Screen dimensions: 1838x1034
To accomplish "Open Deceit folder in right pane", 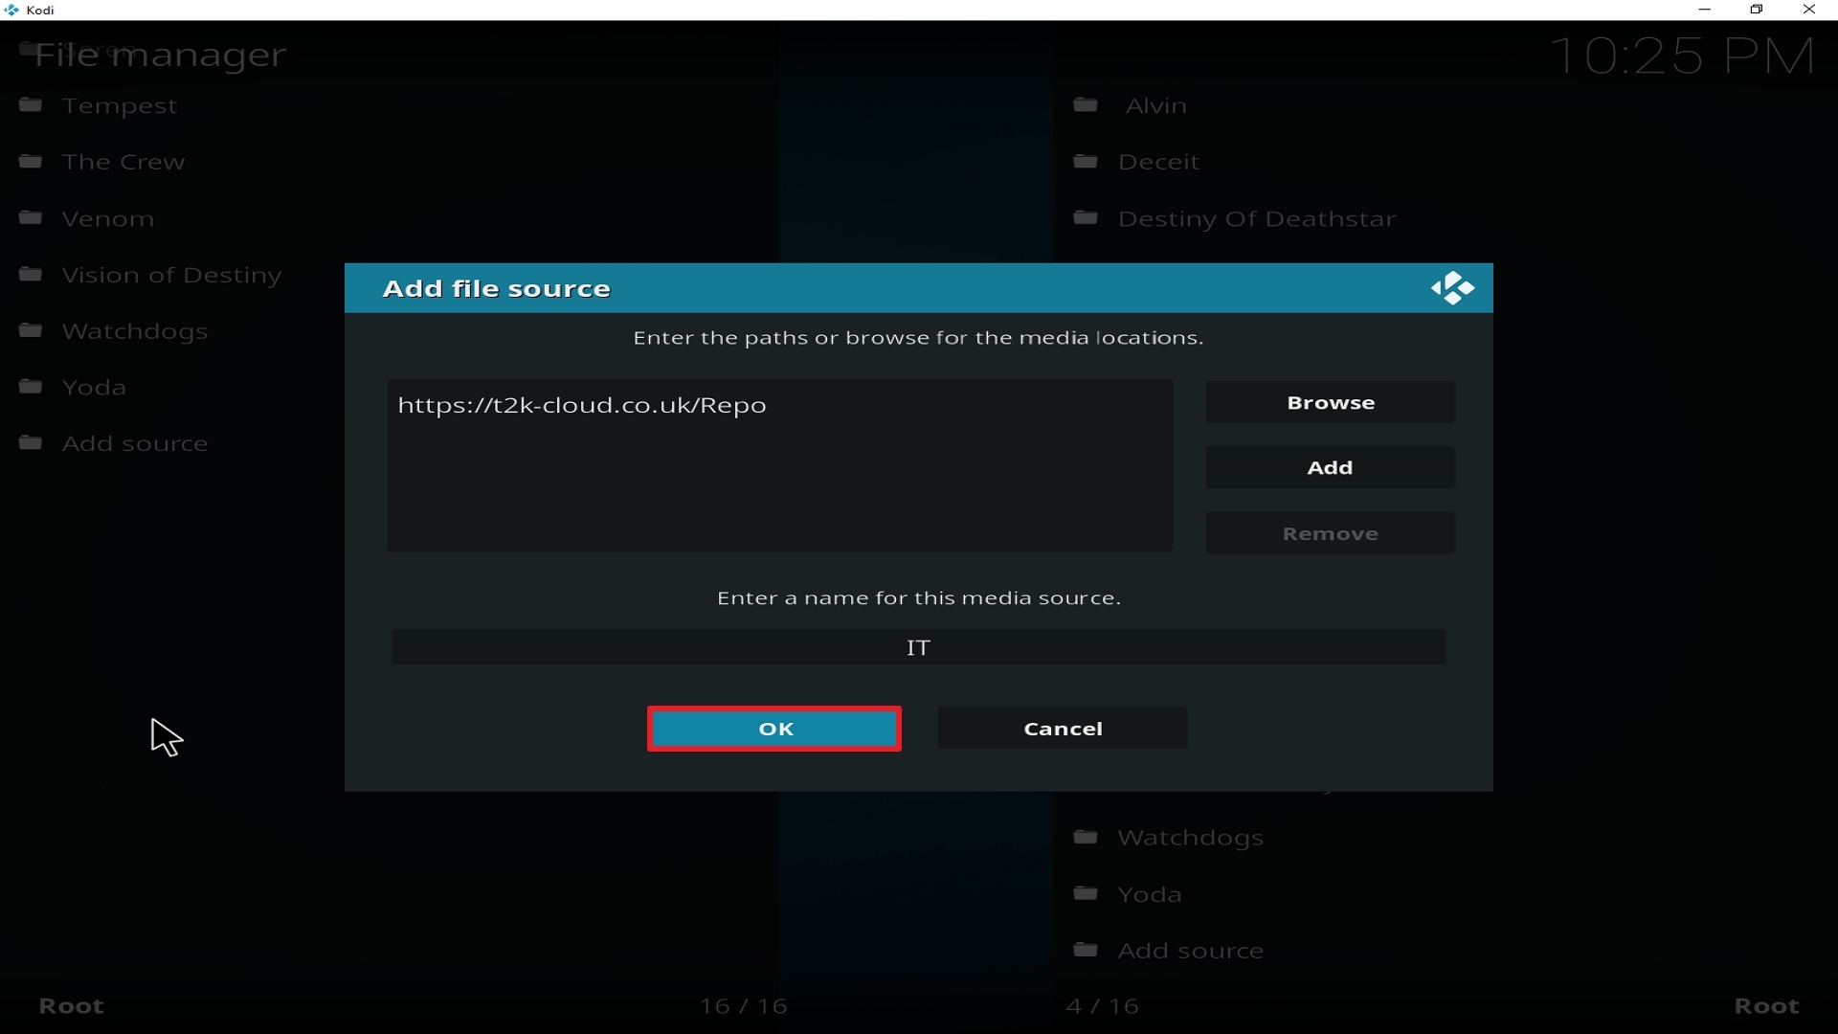I will tap(1159, 163).
